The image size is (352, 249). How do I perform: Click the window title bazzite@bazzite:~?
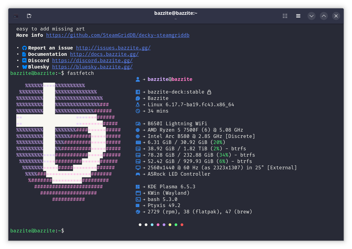pos(176,13)
